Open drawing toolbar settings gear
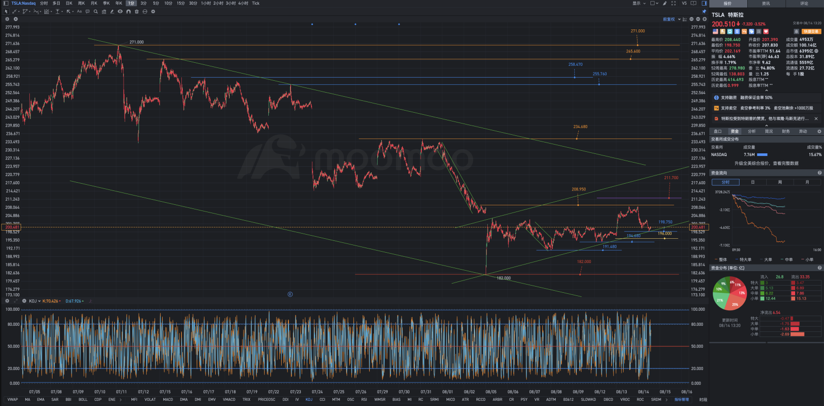Viewport: 824px width, 406px height. (153, 11)
